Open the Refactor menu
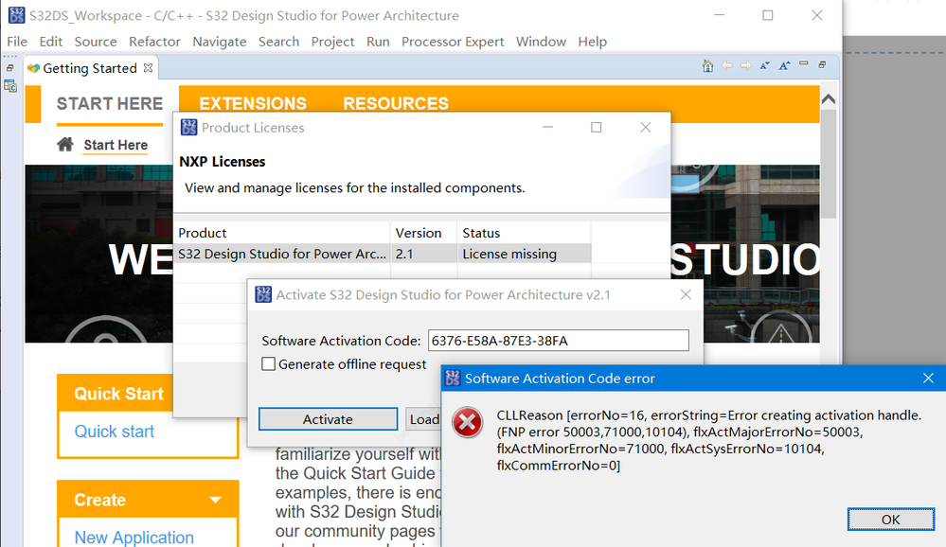Screen dimensions: 946x547 154,42
